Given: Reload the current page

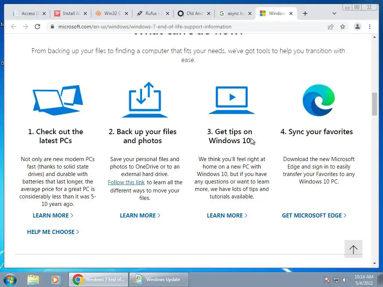Looking at the screenshot, I should [x=37, y=27].
